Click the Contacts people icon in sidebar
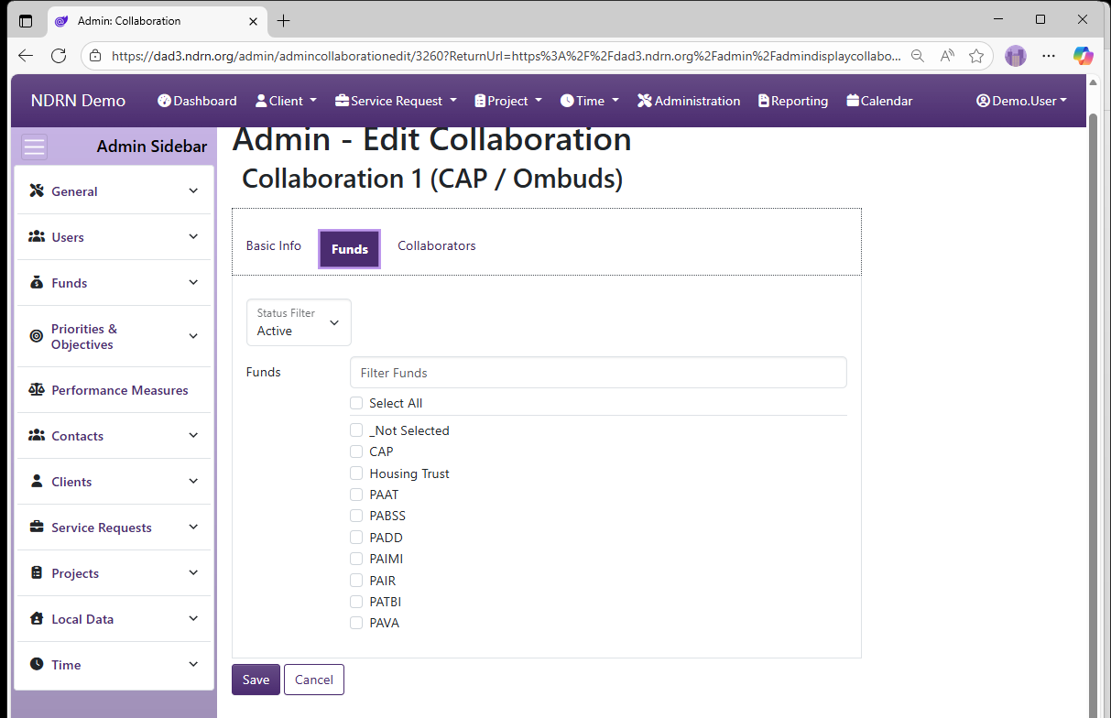Image resolution: width=1111 pixels, height=718 pixels. pos(37,436)
